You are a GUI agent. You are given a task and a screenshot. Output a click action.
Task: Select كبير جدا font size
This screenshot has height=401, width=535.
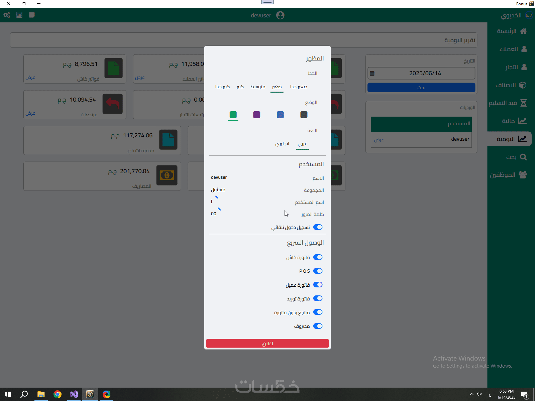[222, 87]
